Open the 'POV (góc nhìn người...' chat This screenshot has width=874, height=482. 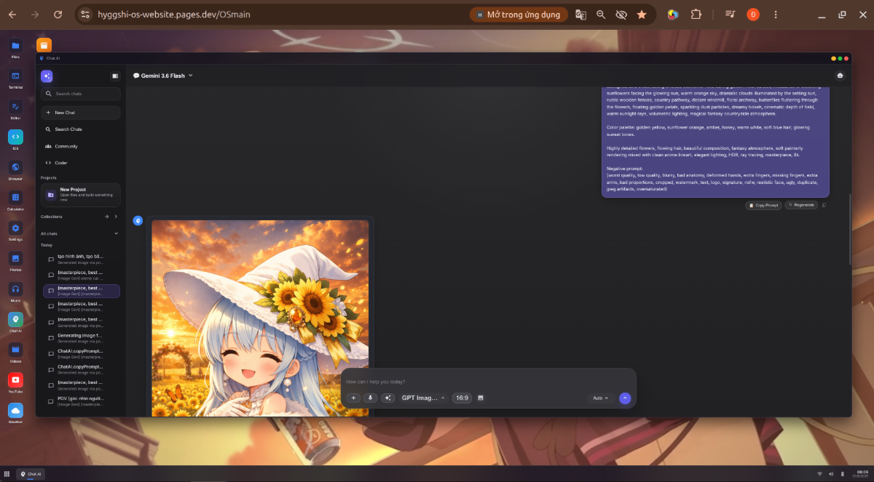(82, 401)
